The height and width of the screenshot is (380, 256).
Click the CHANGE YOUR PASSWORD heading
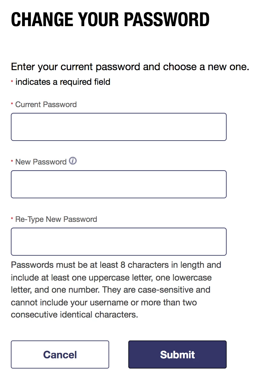point(110,19)
